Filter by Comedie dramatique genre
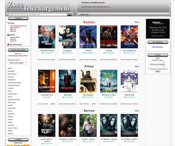Screen dimensions: 175x146 pos(14,83)
